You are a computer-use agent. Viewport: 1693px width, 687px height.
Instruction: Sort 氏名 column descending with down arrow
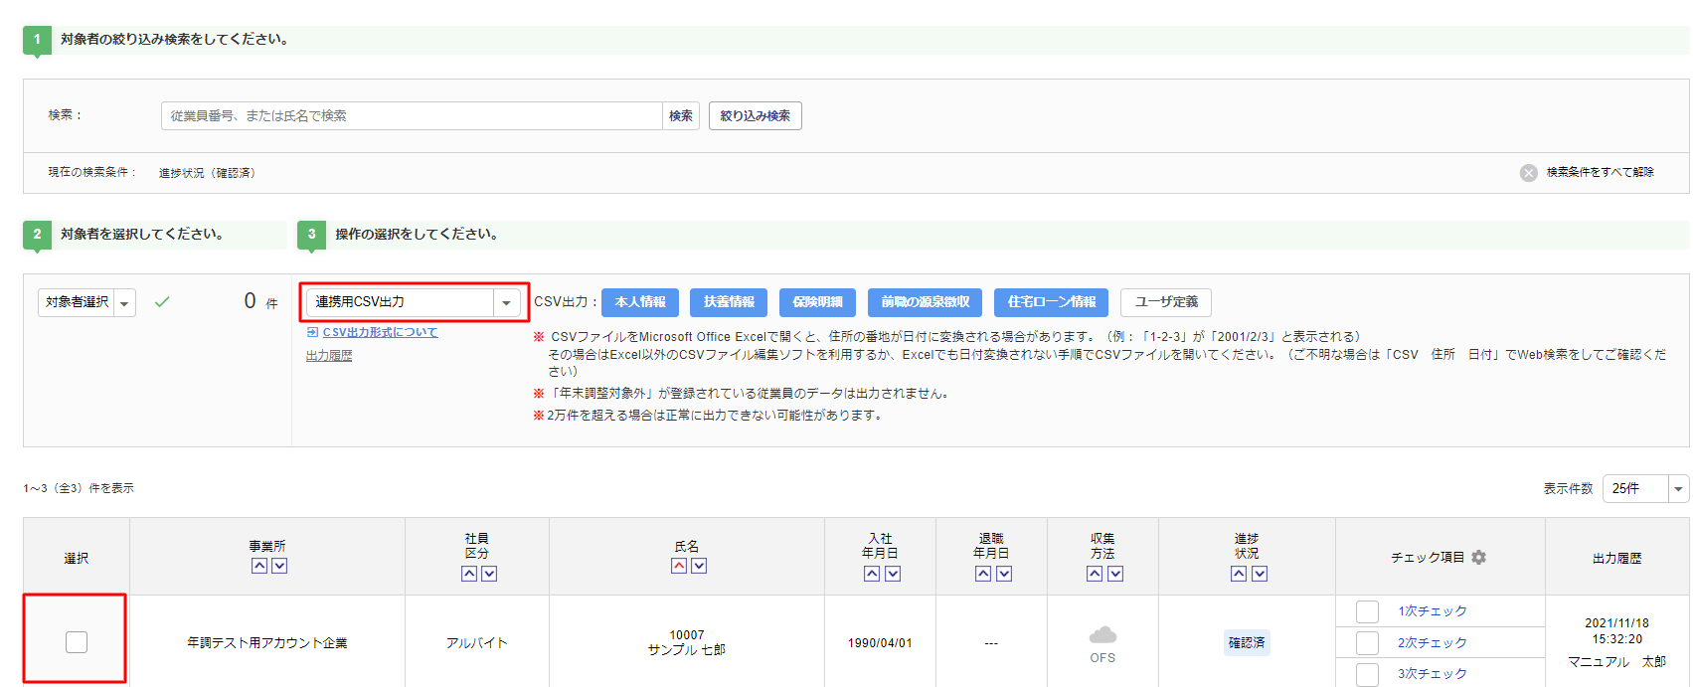click(699, 566)
